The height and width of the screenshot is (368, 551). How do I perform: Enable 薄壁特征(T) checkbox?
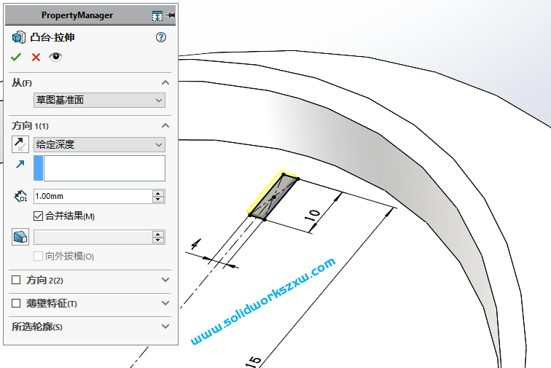coord(16,303)
